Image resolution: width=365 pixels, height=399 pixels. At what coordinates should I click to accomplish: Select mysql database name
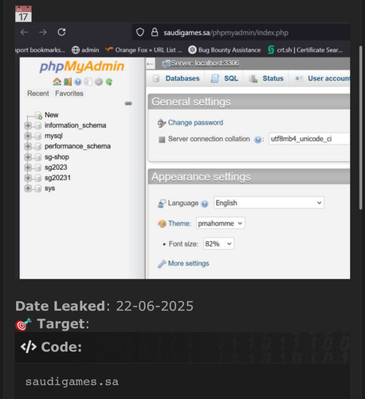pos(53,136)
